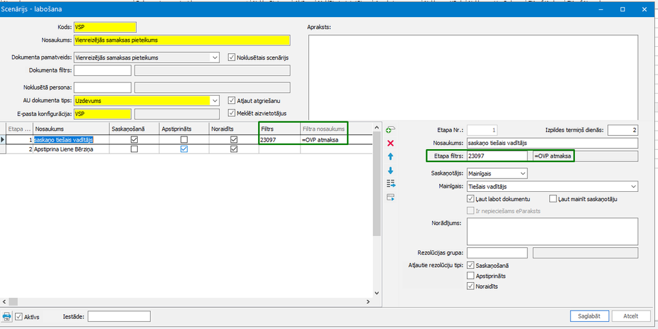This screenshot has height=329, width=658.
Task: Expand the AU dokumenta tips dropdown
Action: [x=215, y=101]
